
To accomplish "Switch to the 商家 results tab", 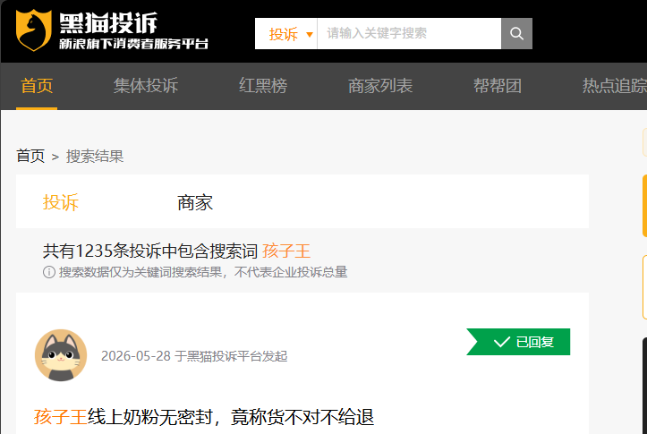I will click(x=195, y=202).
